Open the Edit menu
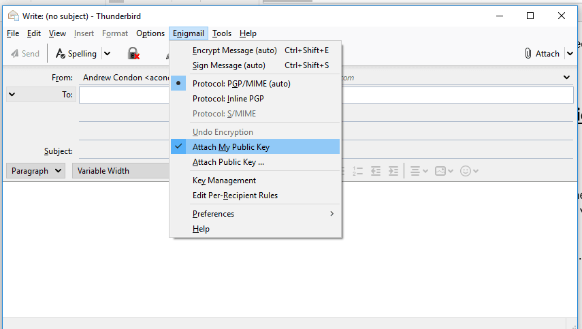This screenshot has width=582, height=329. [x=34, y=33]
